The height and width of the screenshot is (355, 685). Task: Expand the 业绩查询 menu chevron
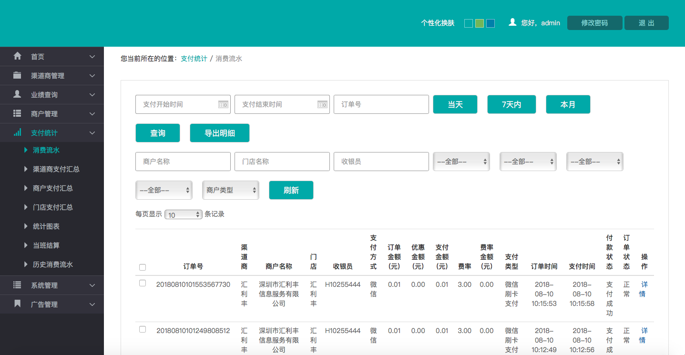pyautogui.click(x=92, y=95)
